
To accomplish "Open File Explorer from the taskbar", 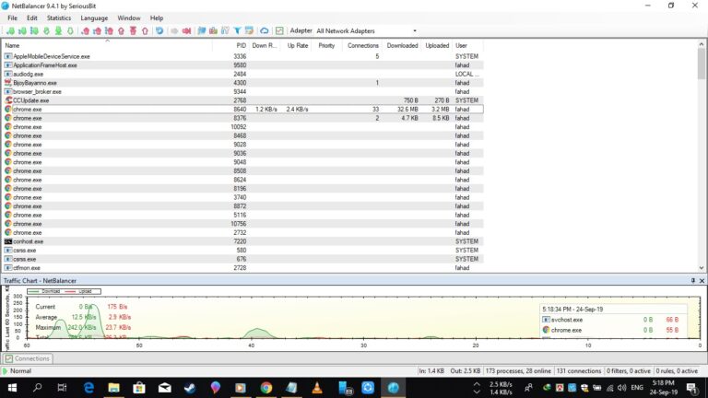I will pos(113,388).
